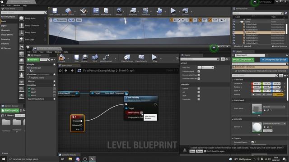Expand Blueprint toolbar overflow chevron
Viewport: 289px width, 162px height.
click(x=177, y=58)
